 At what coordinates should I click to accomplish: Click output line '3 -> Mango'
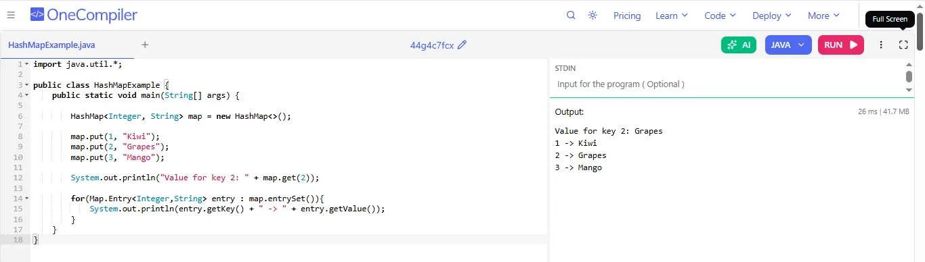pos(578,167)
